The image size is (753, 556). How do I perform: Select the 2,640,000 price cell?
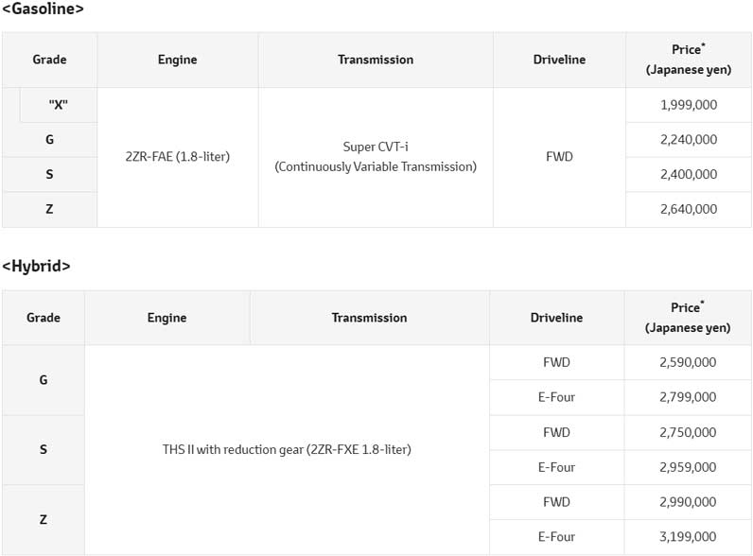(x=688, y=209)
